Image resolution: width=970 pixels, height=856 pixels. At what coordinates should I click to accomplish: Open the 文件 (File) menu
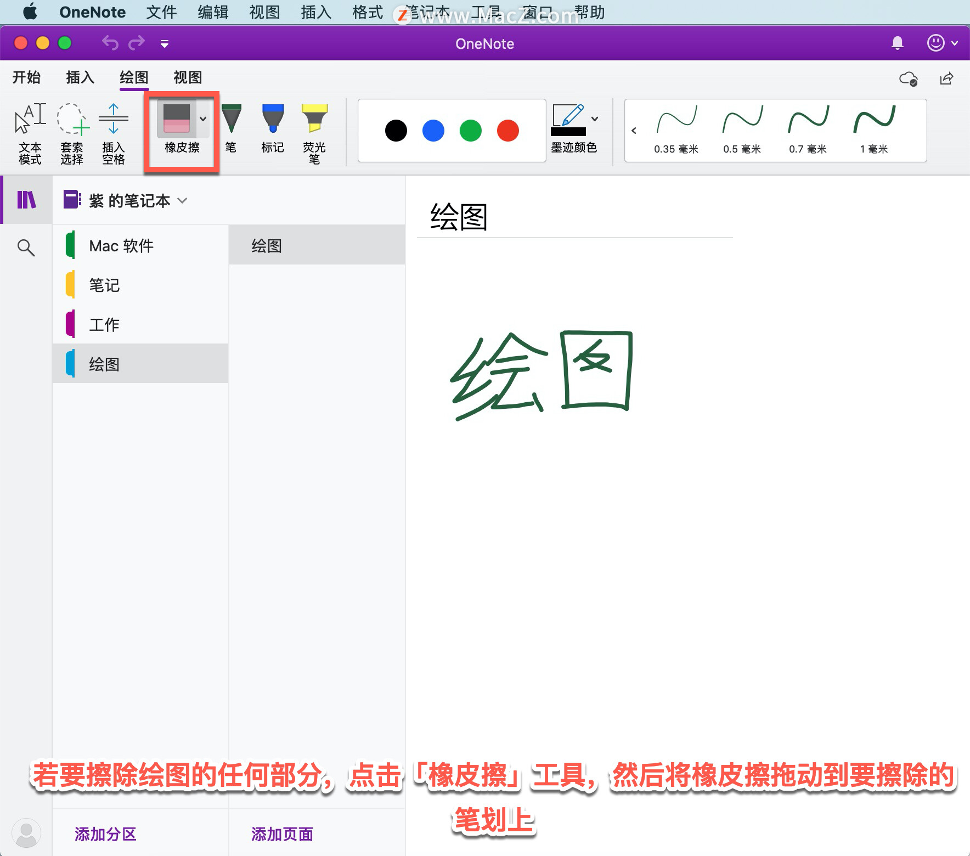point(161,12)
